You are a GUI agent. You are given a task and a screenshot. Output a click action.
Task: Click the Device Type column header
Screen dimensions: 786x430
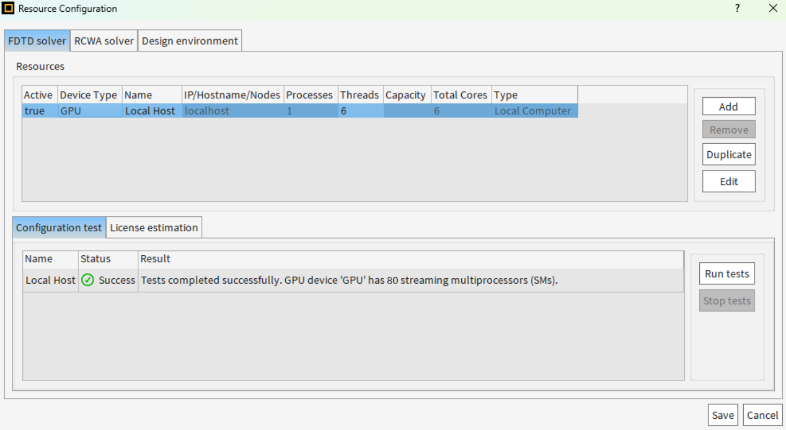pos(89,95)
